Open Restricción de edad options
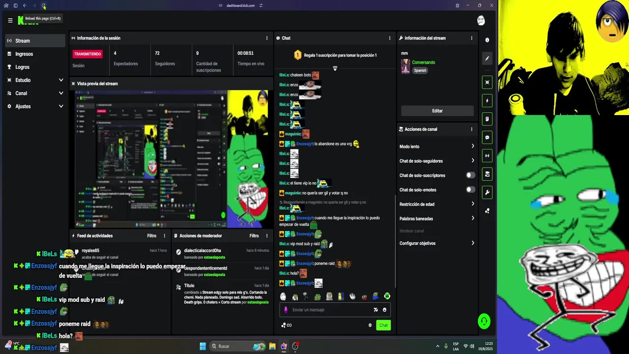Screen dimensions: 629x354 [437, 204]
